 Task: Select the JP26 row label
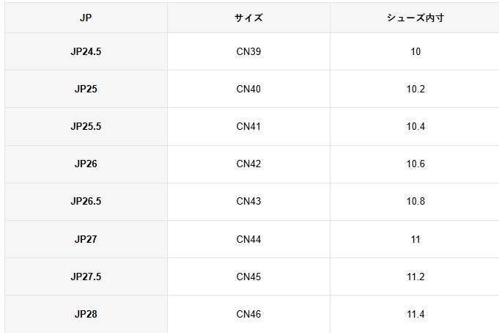click(86, 164)
